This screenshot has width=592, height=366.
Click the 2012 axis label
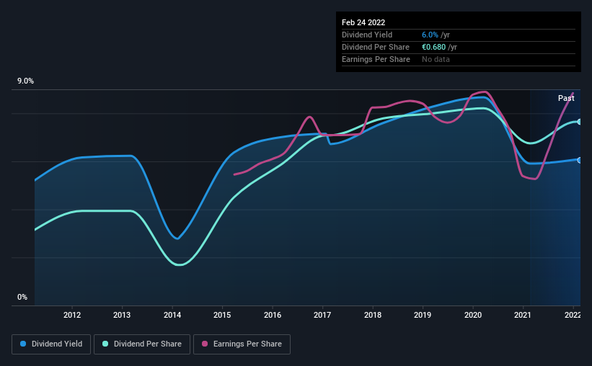coord(72,315)
